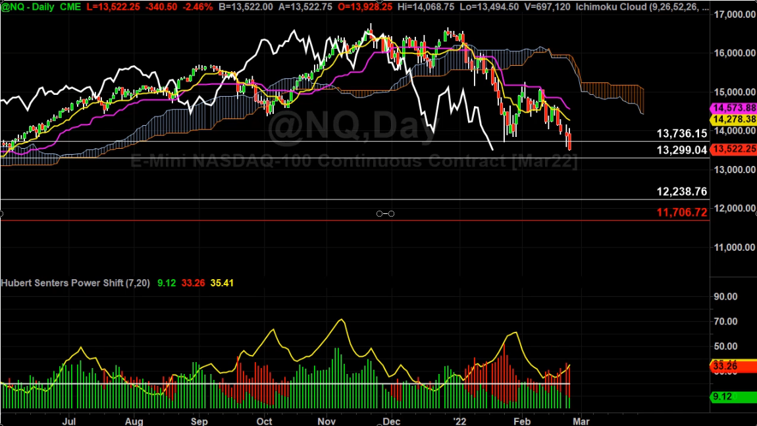Click the Sep label on time axis
Viewport: 757px width, 426px height.
pos(199,421)
